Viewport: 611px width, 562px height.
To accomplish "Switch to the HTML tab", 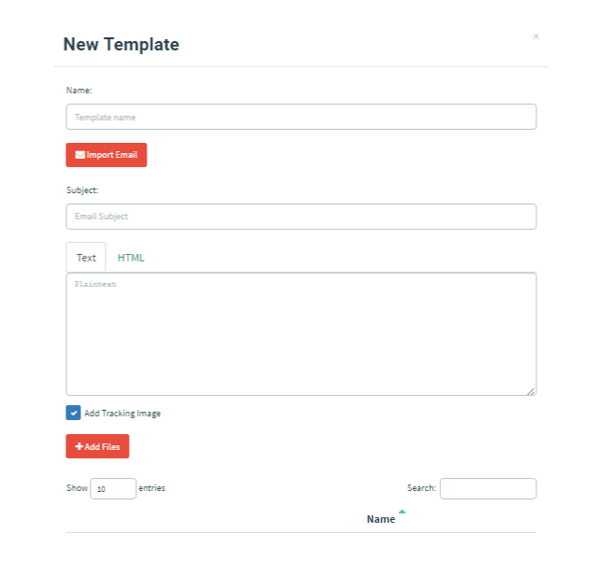I will pyautogui.click(x=131, y=258).
